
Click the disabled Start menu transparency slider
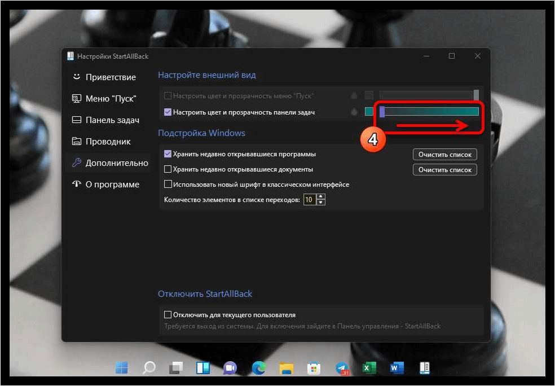[429, 95]
